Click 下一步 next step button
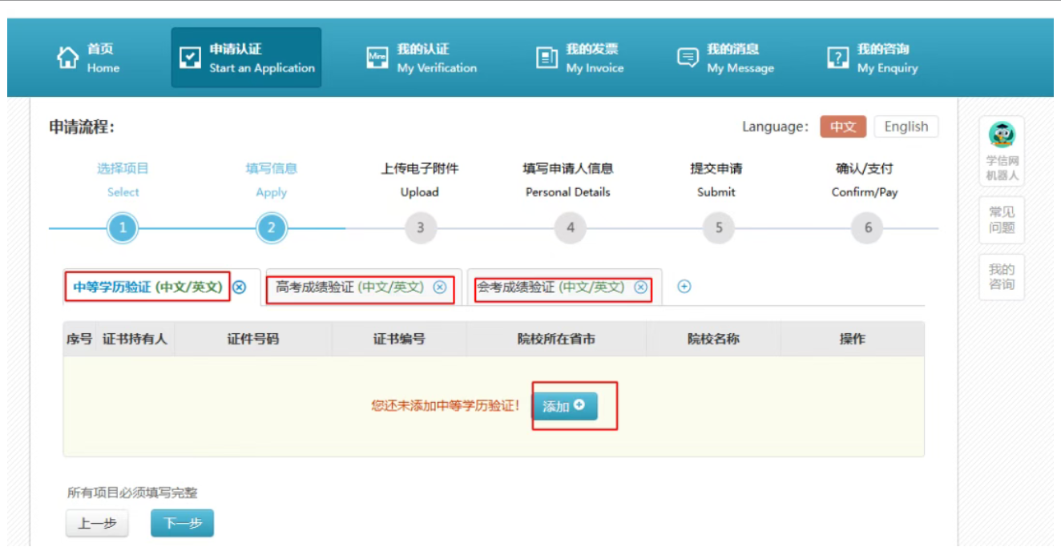 (x=182, y=523)
